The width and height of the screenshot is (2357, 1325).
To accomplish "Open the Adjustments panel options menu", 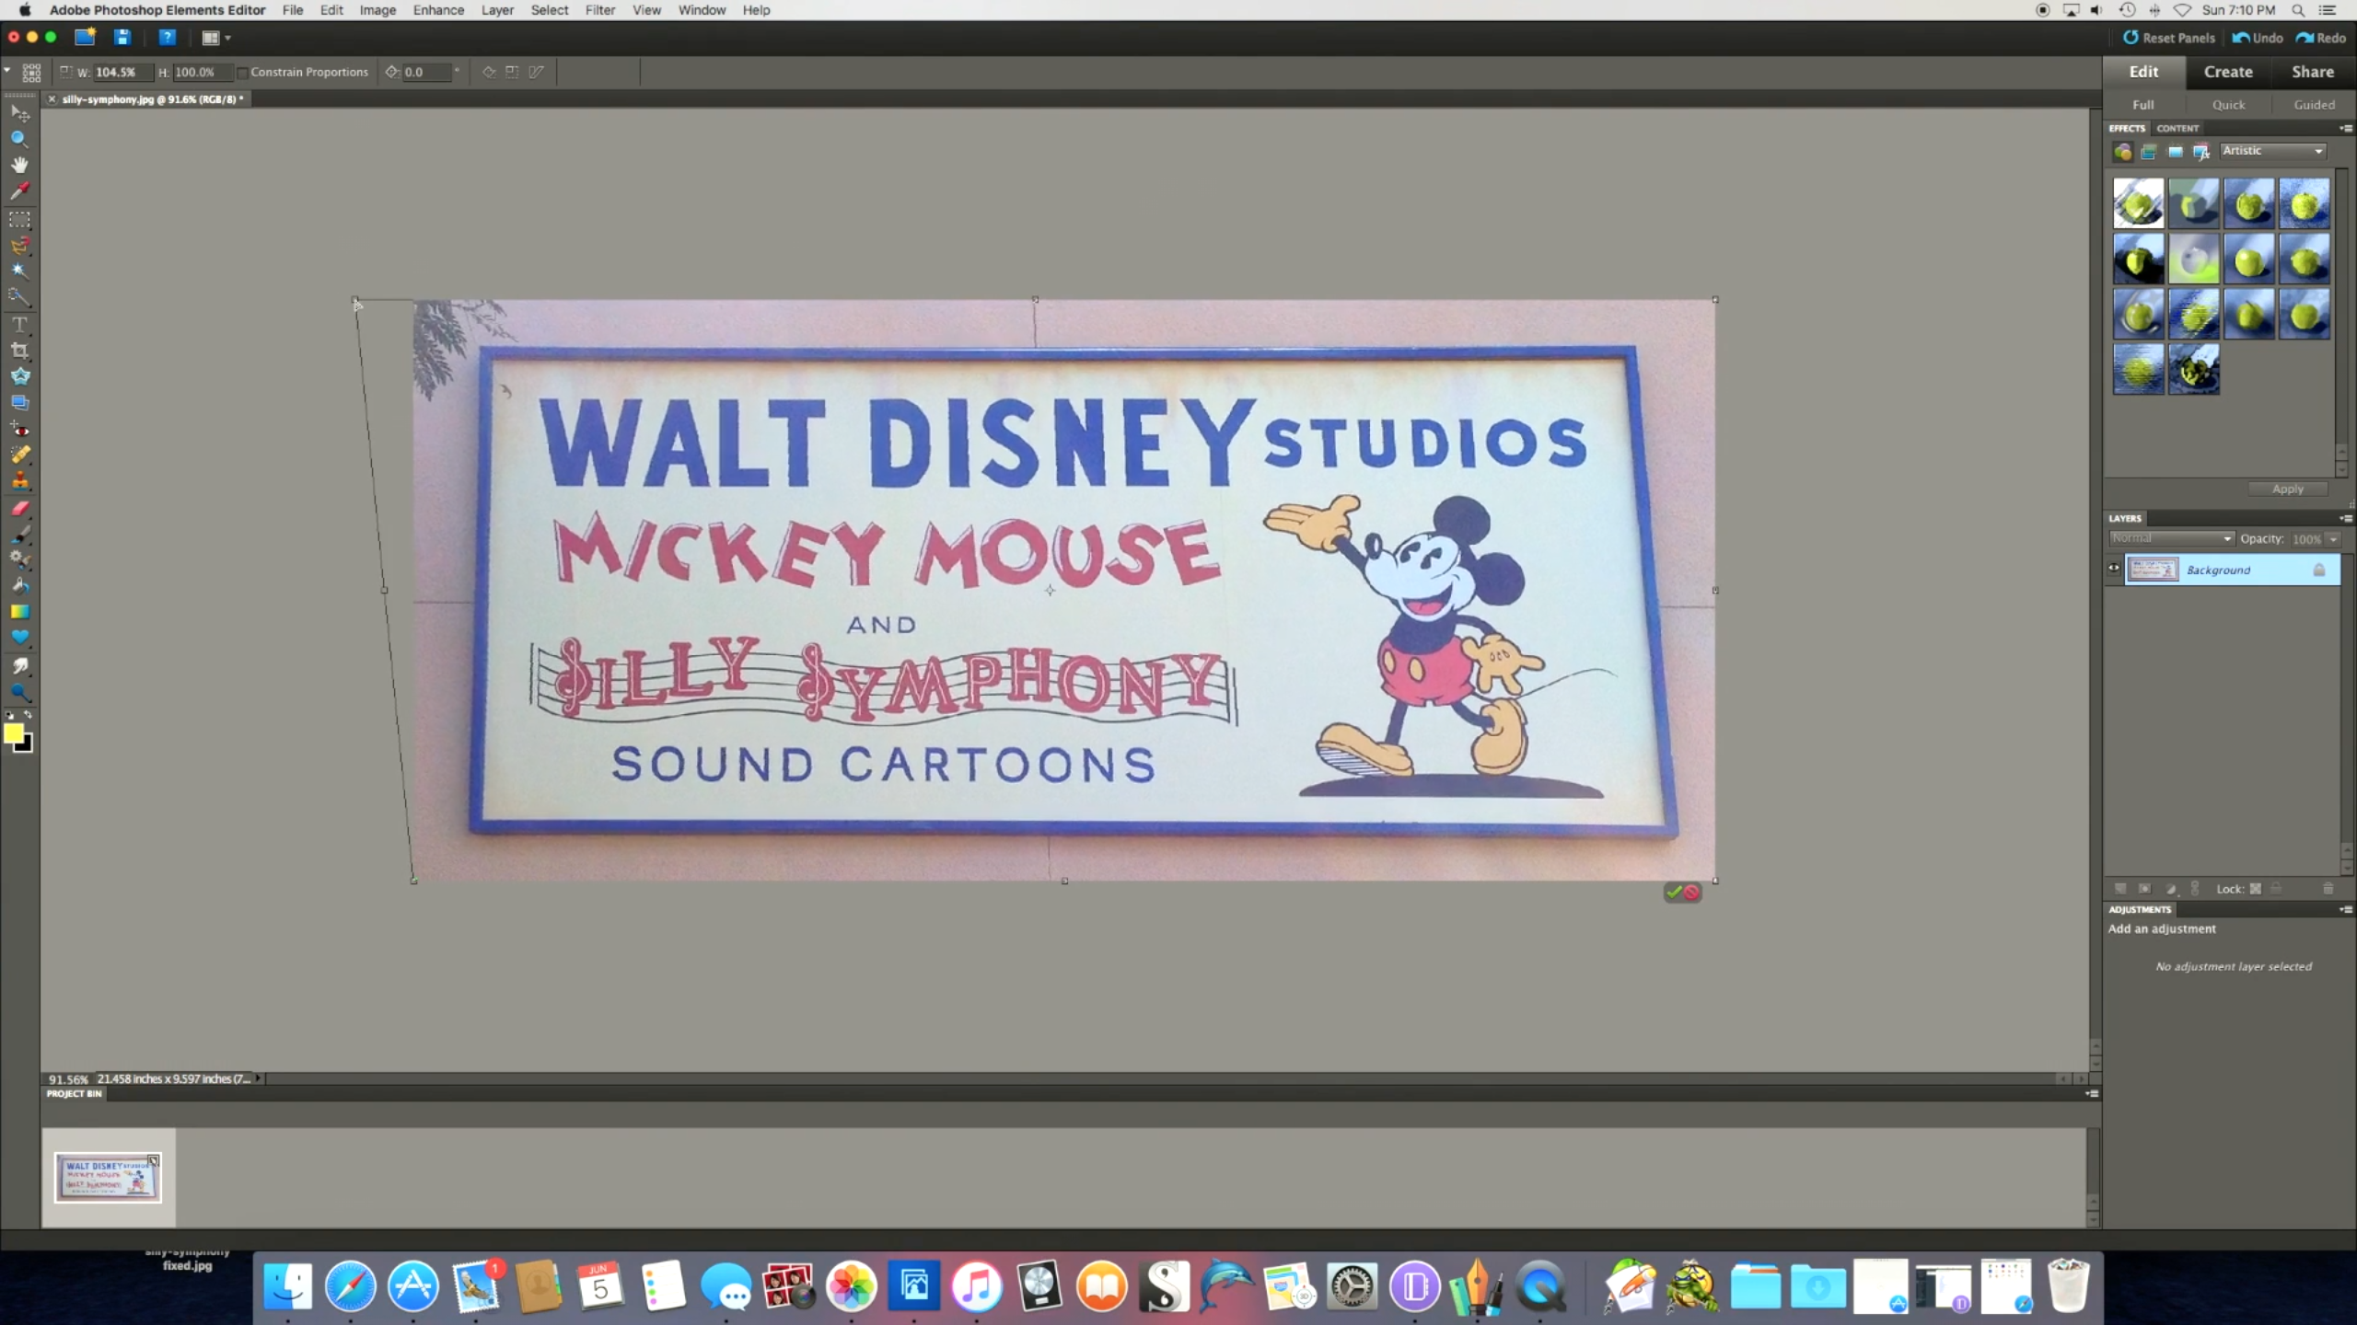I will point(2346,909).
